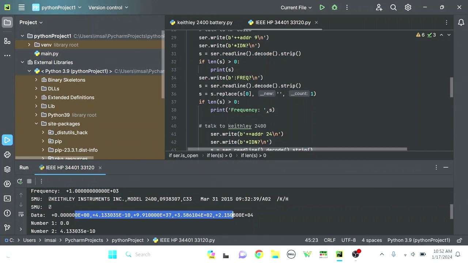
Task: Open warnings inspection indicator showing 6 and 3
Action: pyautogui.click(x=426, y=35)
